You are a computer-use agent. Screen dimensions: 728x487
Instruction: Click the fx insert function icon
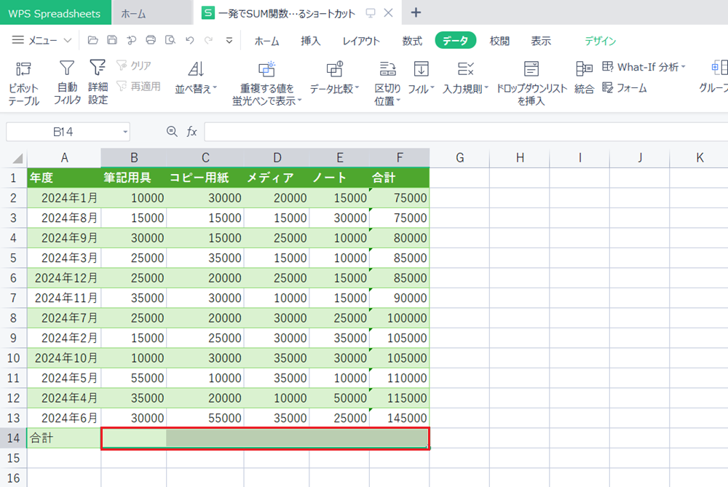pyautogui.click(x=191, y=132)
